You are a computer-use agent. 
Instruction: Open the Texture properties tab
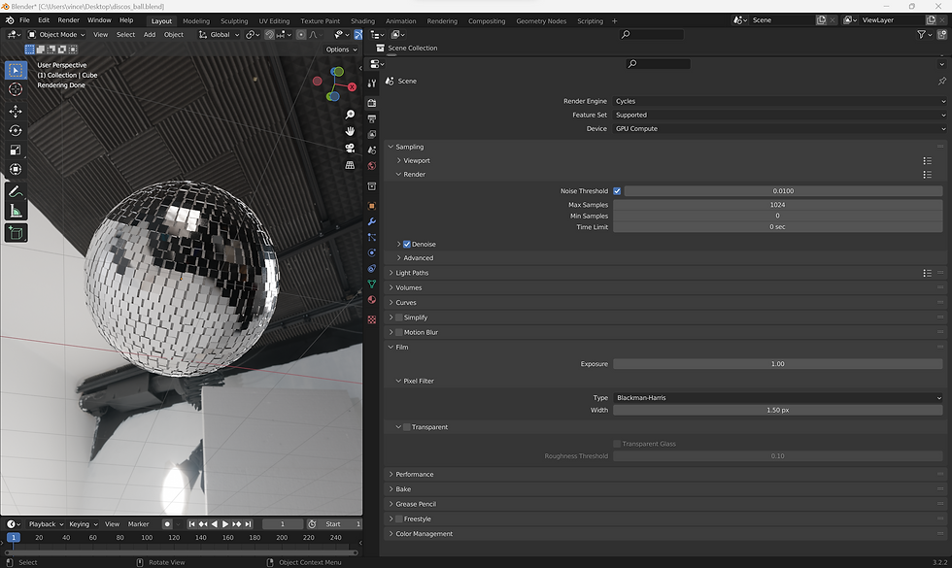[372, 319]
